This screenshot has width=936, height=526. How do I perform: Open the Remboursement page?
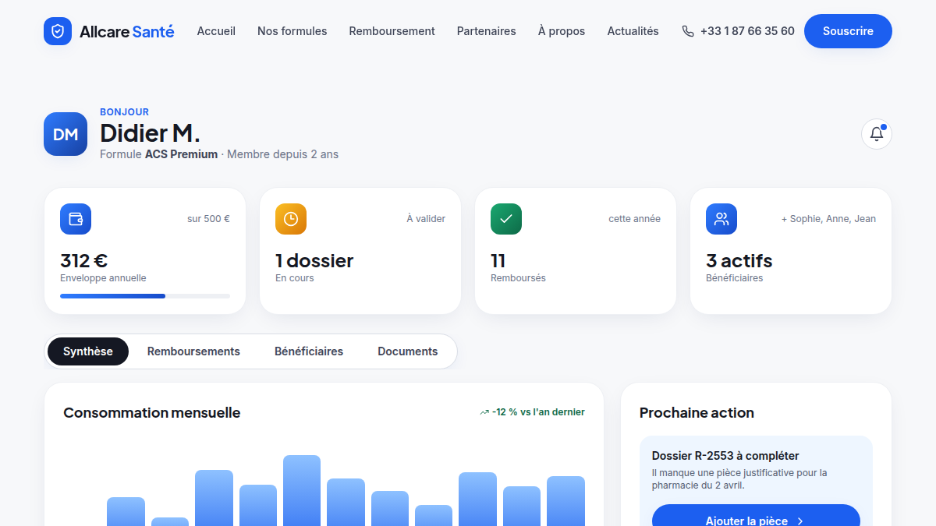click(392, 31)
